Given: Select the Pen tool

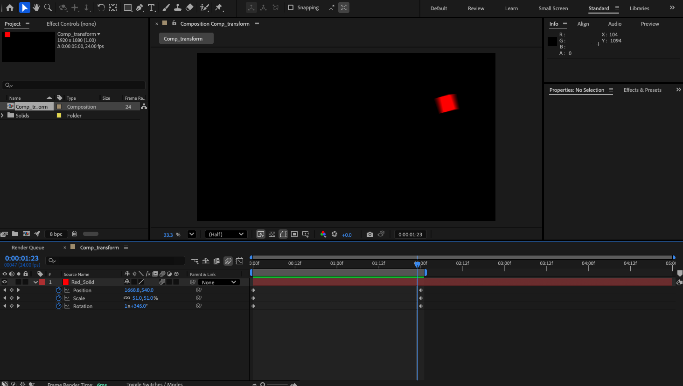Looking at the screenshot, I should point(139,7).
